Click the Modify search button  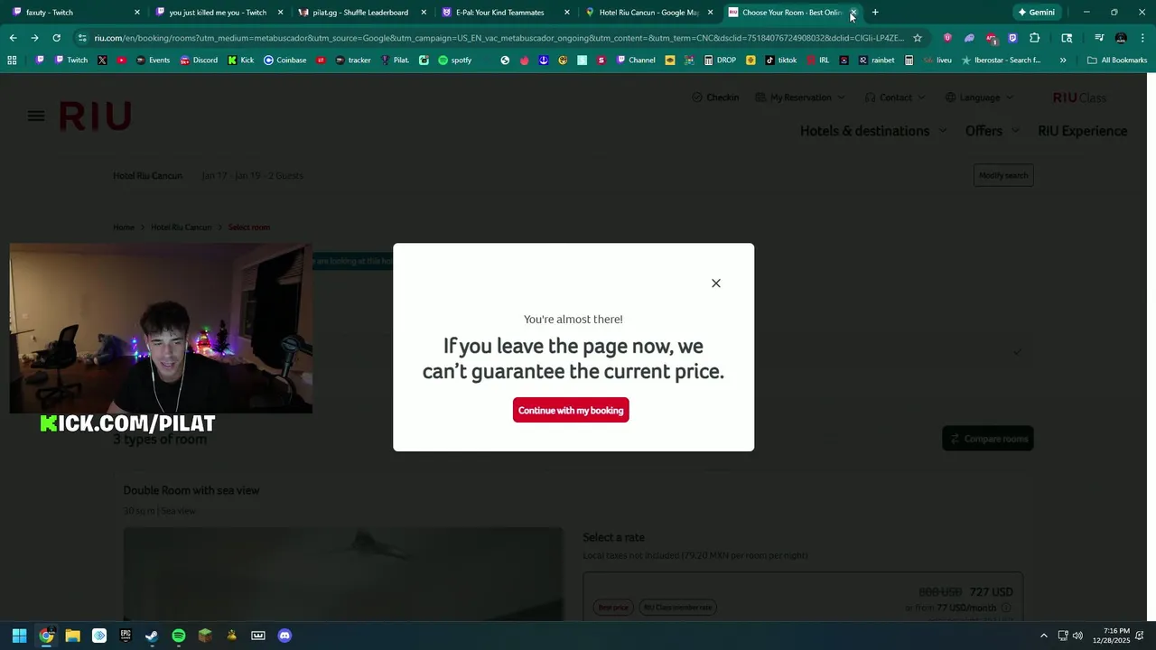pyautogui.click(x=1003, y=175)
